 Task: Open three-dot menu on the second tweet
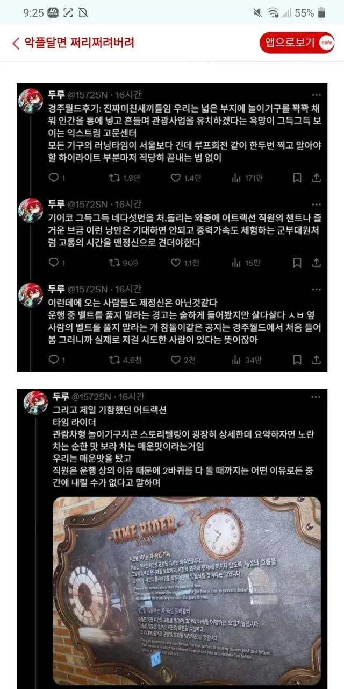tap(317, 204)
